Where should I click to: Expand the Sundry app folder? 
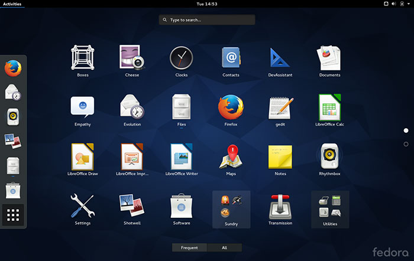[231, 208]
